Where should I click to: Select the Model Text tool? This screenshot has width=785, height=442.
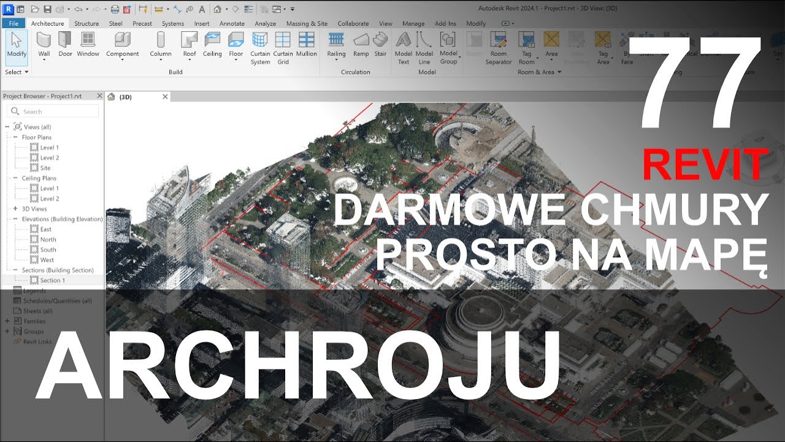click(x=404, y=49)
